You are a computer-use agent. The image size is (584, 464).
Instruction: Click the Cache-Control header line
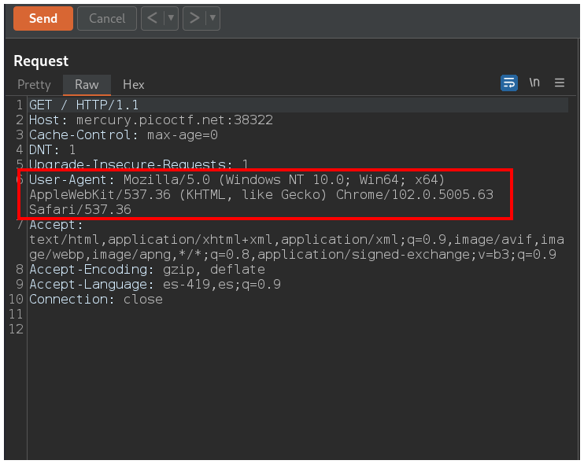click(123, 135)
